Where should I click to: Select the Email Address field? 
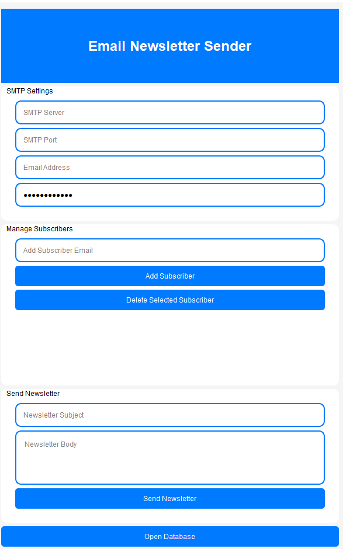170,168
